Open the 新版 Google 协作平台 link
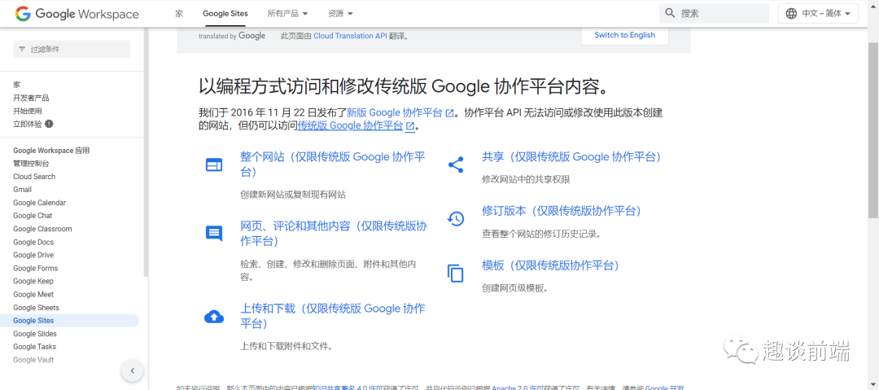The width and height of the screenshot is (879, 390). coord(400,112)
